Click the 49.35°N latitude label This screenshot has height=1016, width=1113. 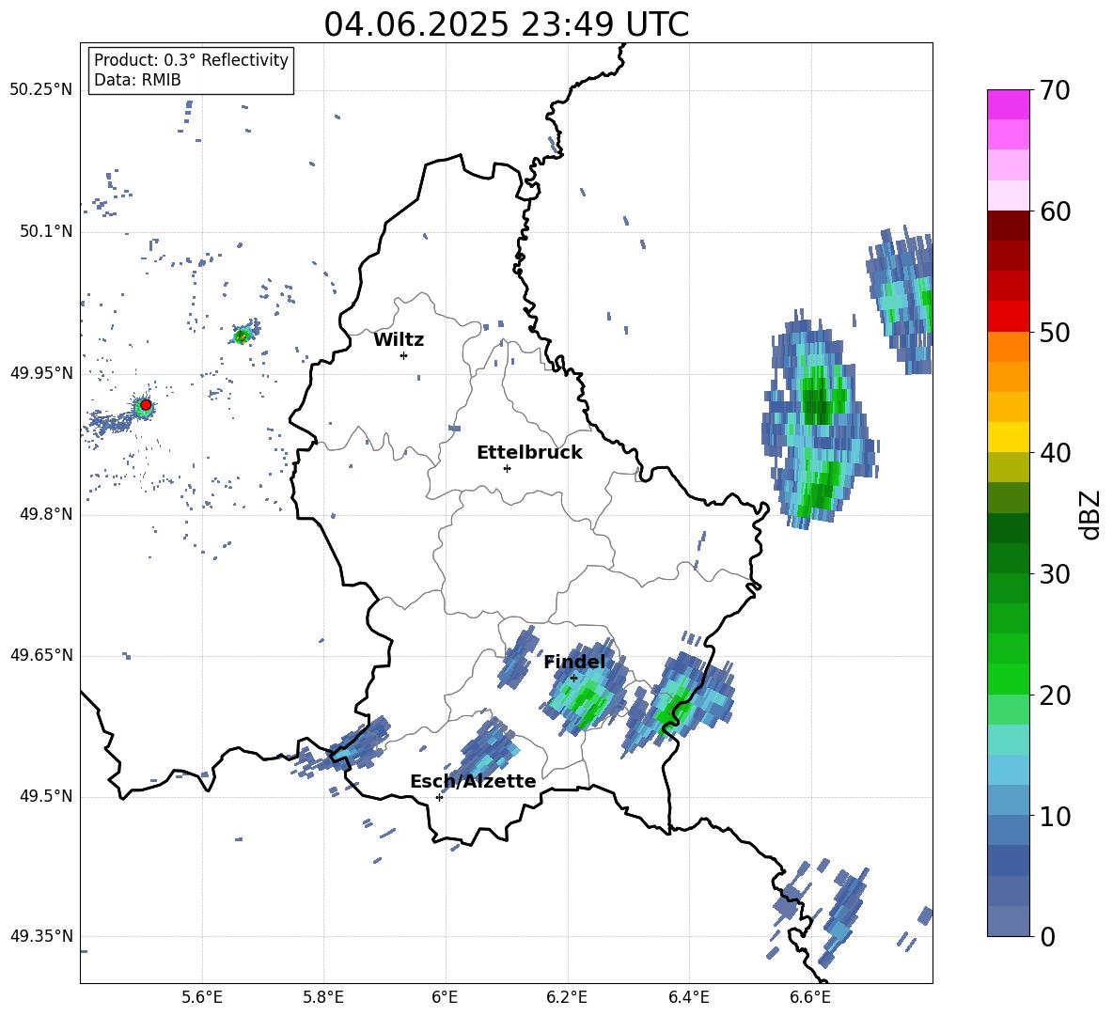pyautogui.click(x=41, y=936)
